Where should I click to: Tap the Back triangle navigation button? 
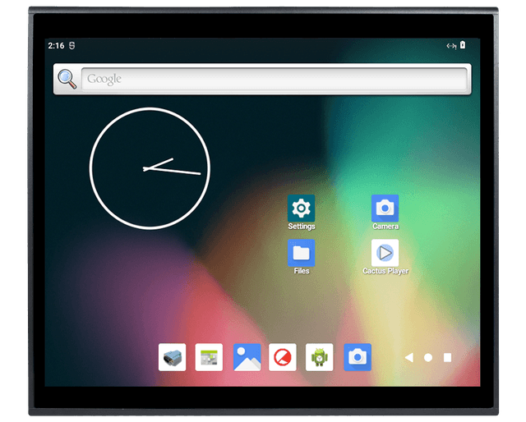409,358
